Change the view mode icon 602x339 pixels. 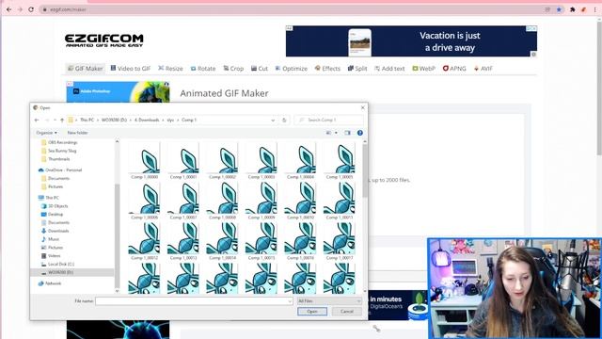(x=328, y=133)
